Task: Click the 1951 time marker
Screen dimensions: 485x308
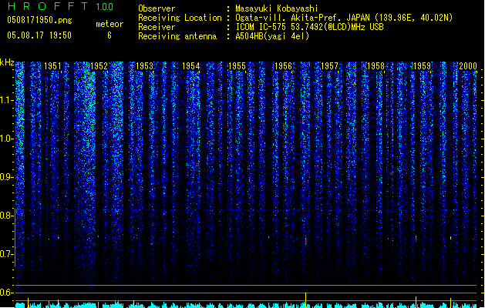Action: (x=52, y=66)
